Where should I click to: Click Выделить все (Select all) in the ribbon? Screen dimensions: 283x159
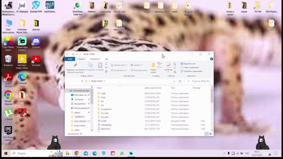(188, 64)
